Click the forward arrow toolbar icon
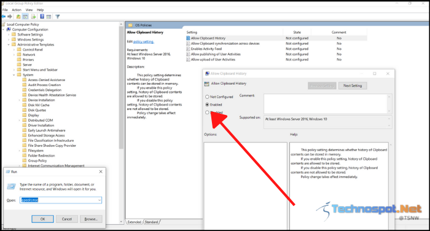 pyautogui.click(x=10, y=17)
